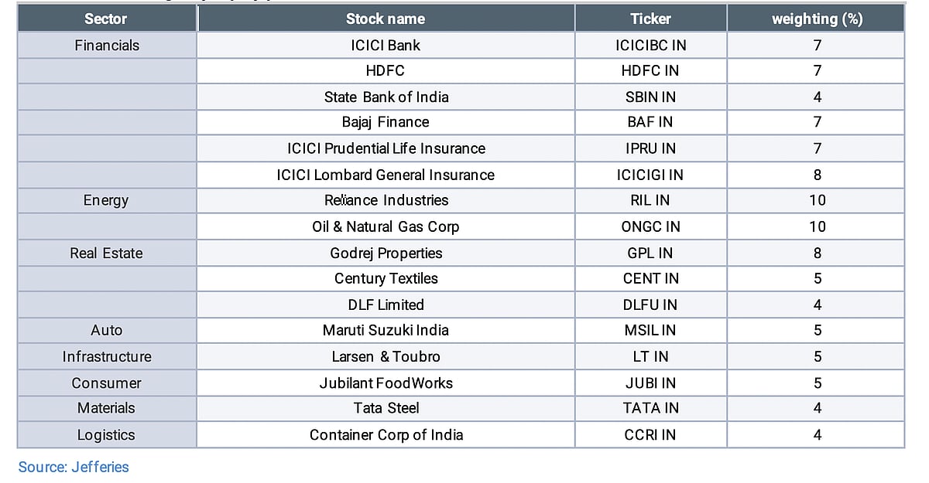This screenshot has width=929, height=483.
Task: Select the Larsen & Toubro cell
Action: [x=386, y=356]
